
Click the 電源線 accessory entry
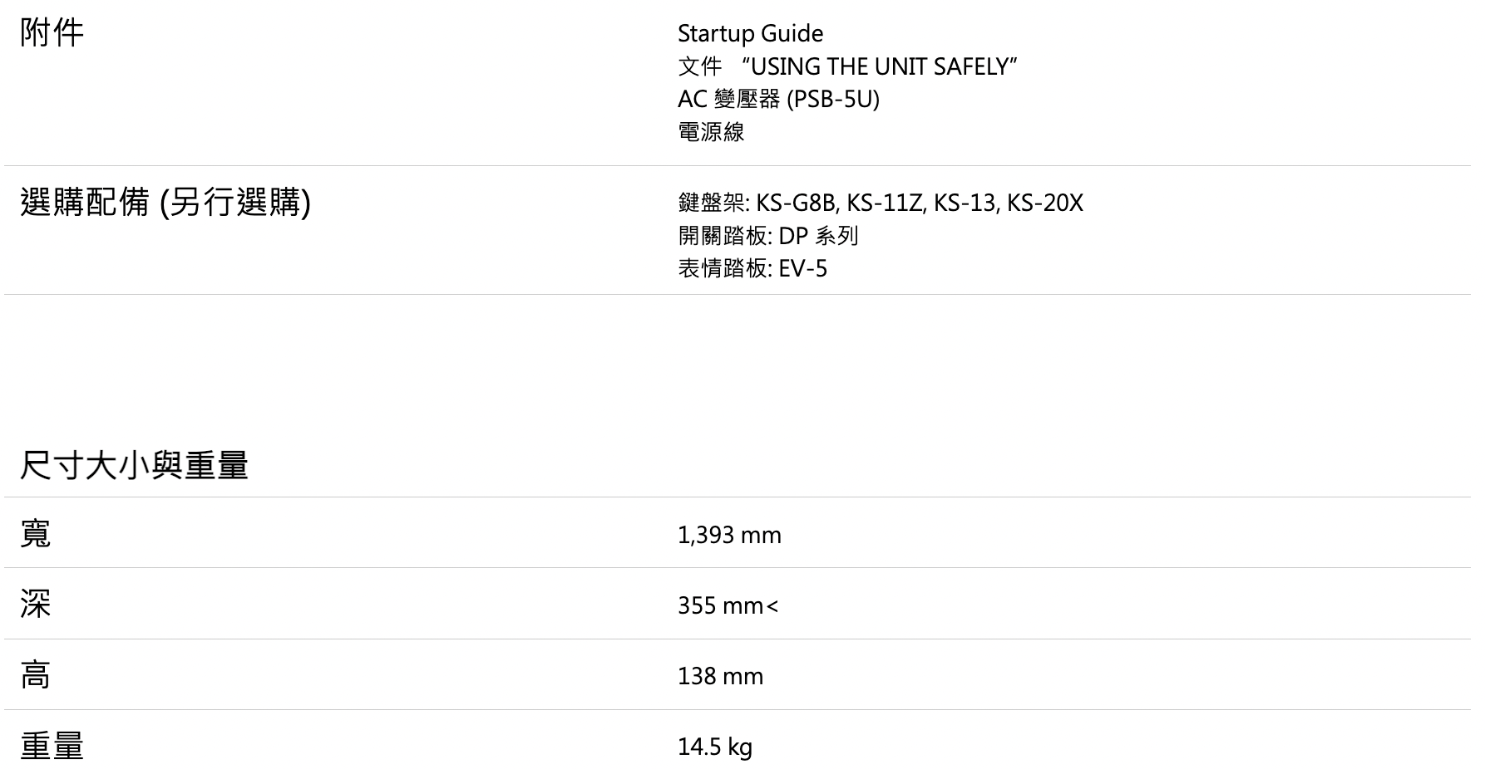point(711,131)
